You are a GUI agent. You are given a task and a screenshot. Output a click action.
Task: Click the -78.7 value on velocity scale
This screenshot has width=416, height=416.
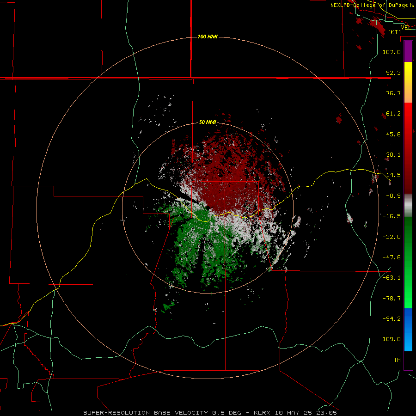click(392, 299)
